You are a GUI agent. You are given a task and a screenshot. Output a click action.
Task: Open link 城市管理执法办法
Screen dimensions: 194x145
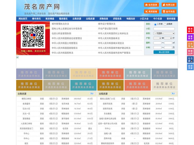tap(60, 24)
